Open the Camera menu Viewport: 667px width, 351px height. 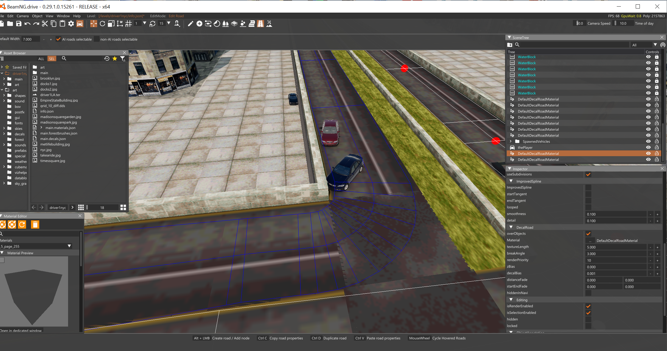23,16
